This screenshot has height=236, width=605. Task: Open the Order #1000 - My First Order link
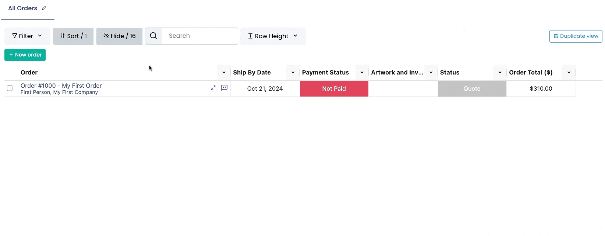tap(61, 86)
